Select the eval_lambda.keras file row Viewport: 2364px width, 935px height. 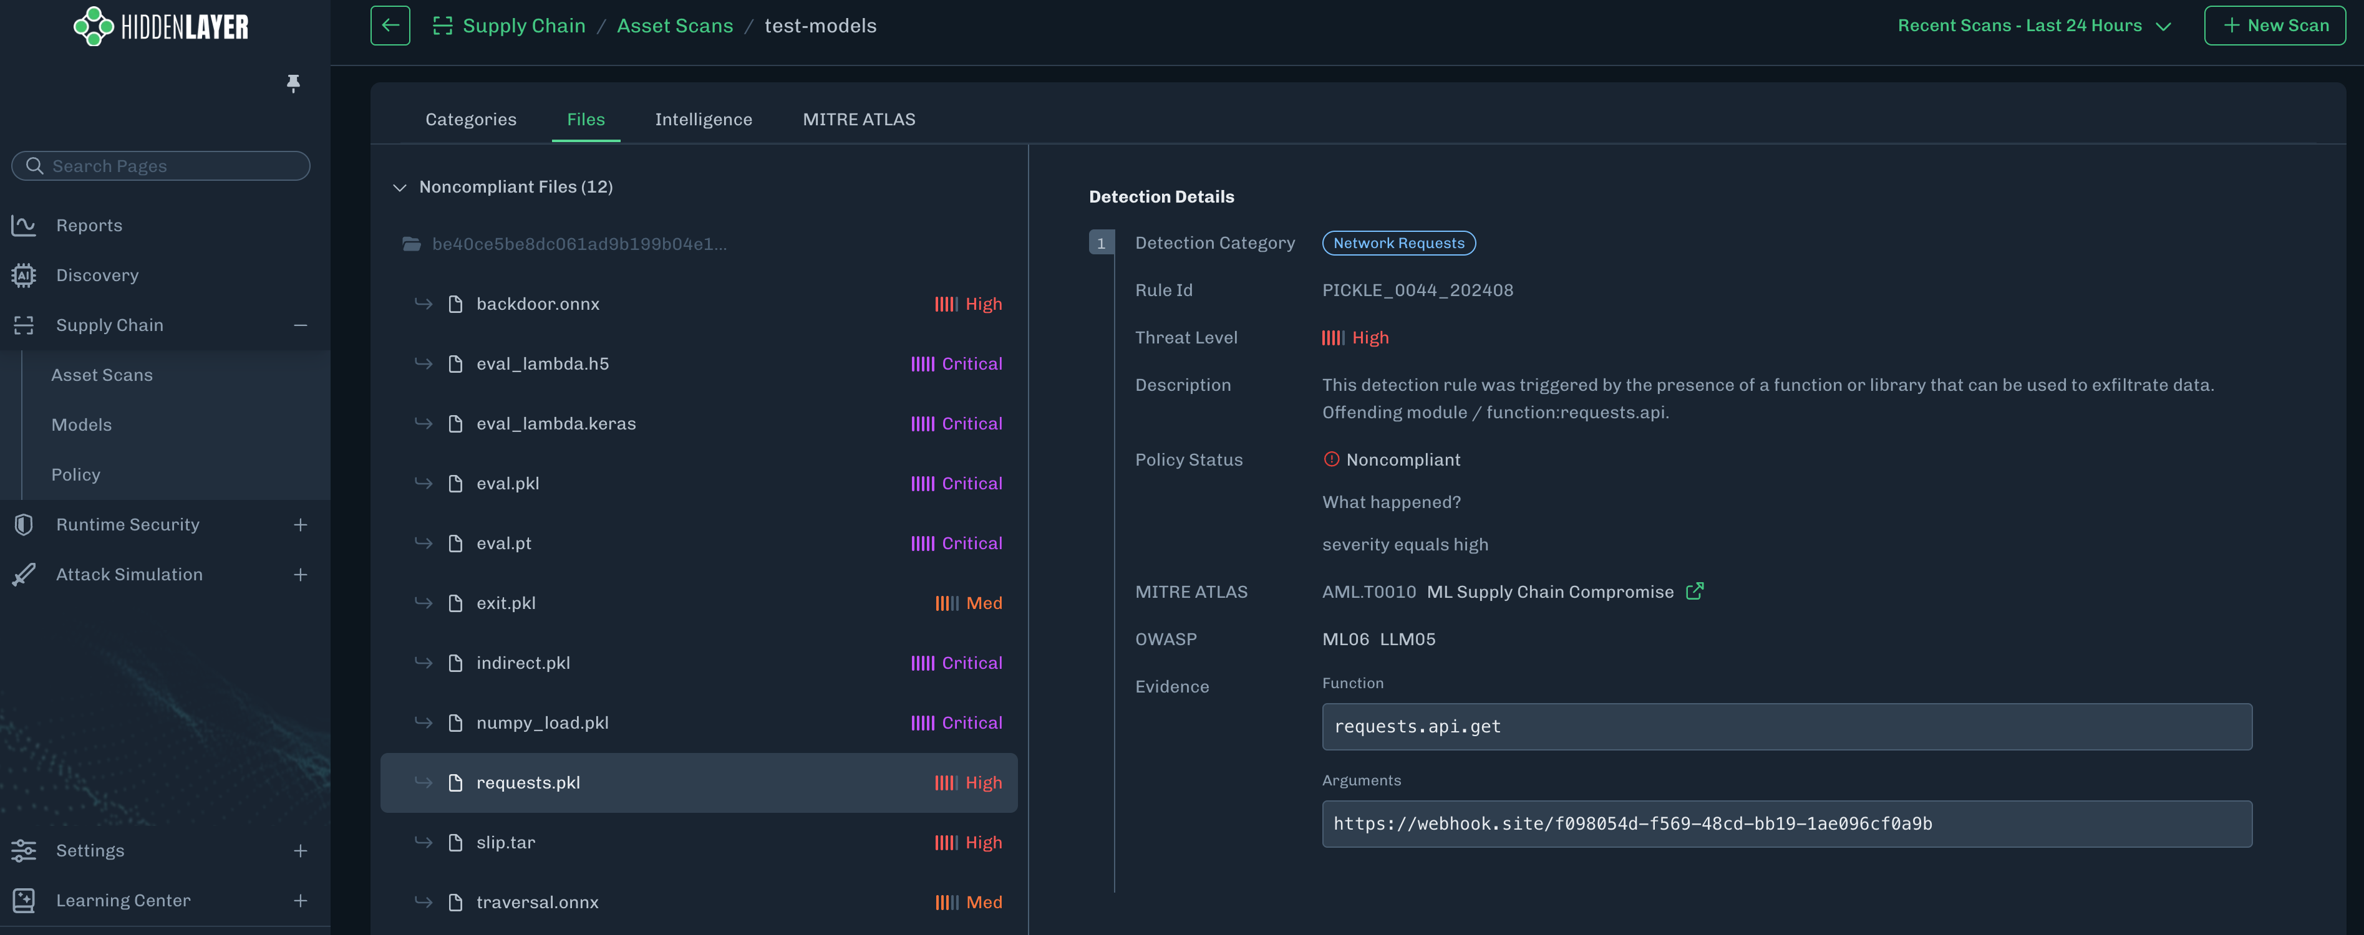click(x=699, y=423)
